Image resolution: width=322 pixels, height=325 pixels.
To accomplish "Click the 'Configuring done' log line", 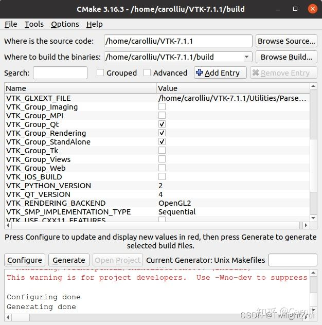I will (44, 297).
